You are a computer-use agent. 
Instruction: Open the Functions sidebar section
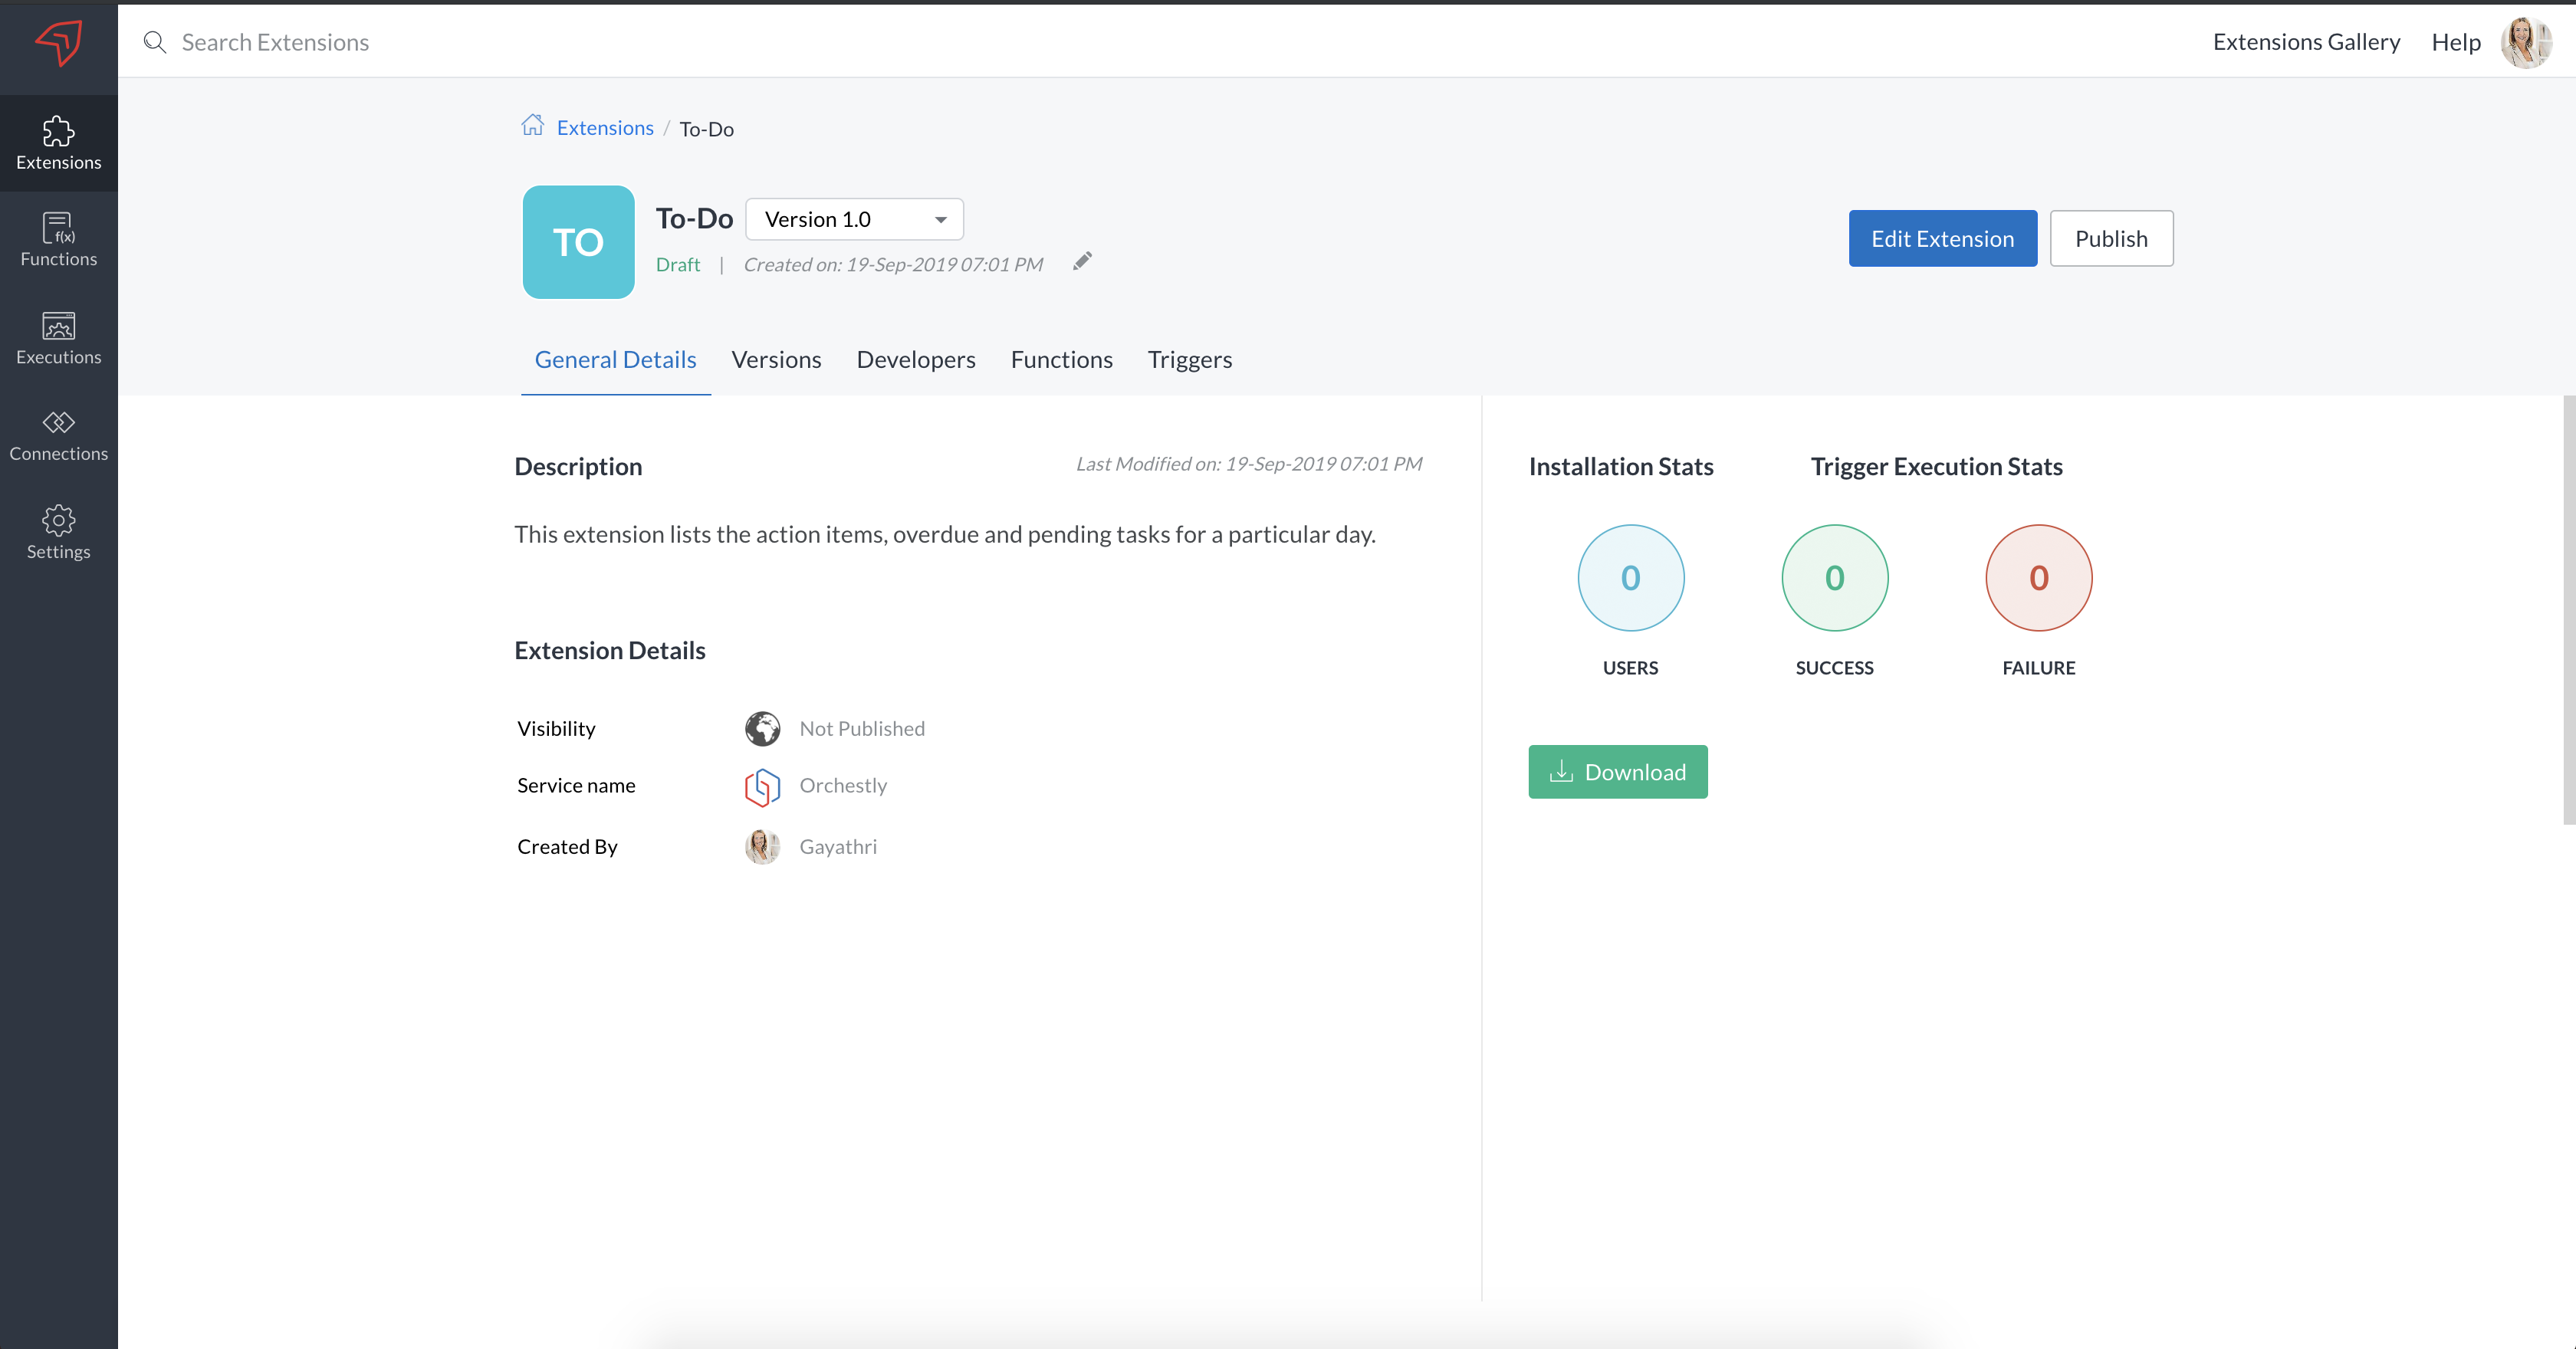pyautogui.click(x=58, y=240)
